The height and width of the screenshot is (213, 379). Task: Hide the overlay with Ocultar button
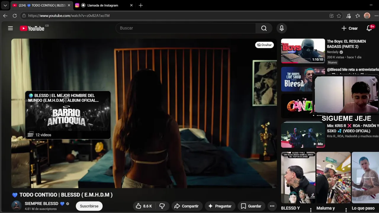(264, 45)
